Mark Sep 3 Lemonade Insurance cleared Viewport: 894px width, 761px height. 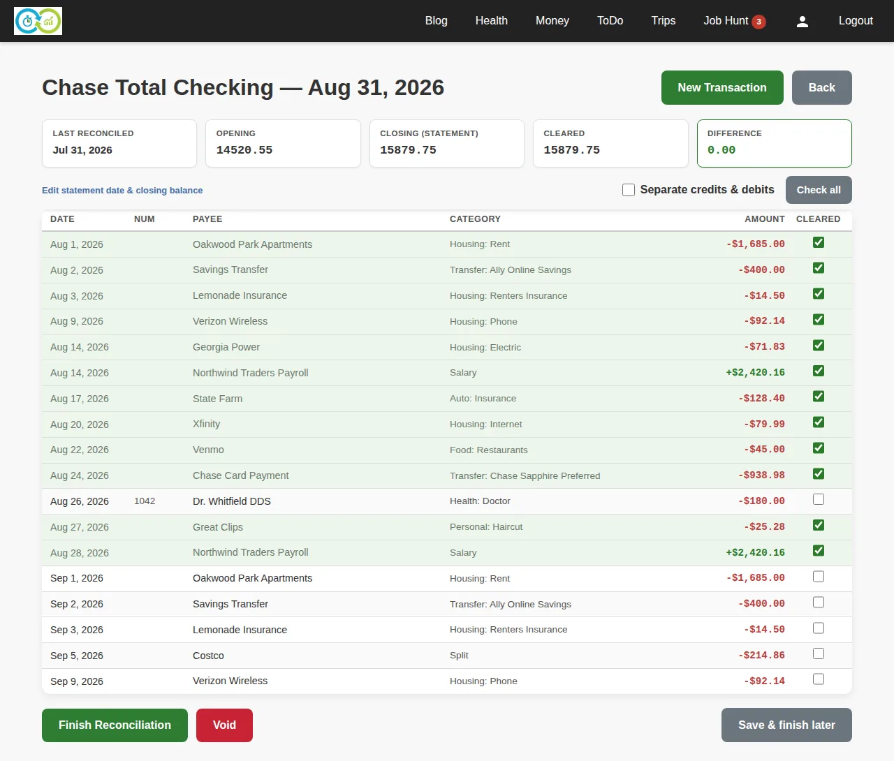pyautogui.click(x=819, y=628)
